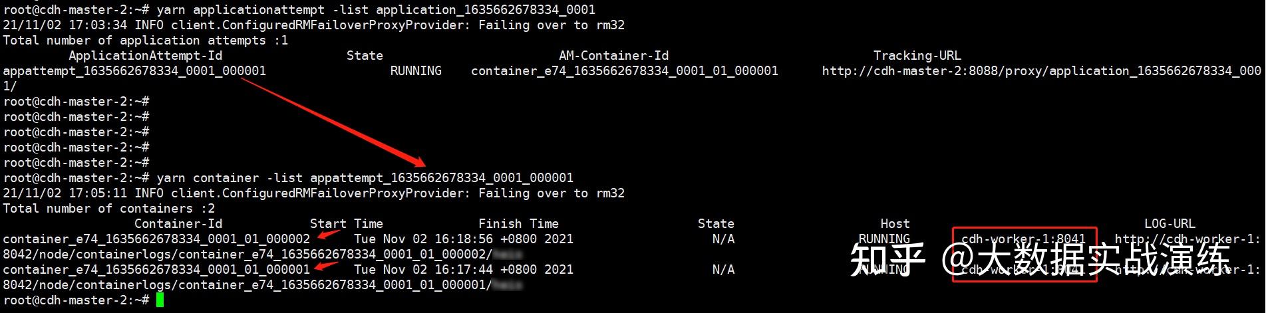Select the yarn container -list command
The width and height of the screenshot is (1266, 313).
[365, 178]
